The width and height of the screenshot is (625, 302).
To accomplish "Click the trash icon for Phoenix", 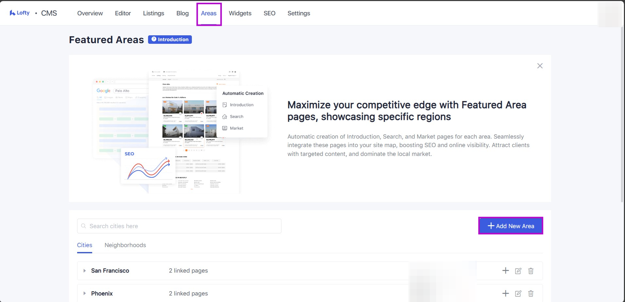I will point(531,294).
